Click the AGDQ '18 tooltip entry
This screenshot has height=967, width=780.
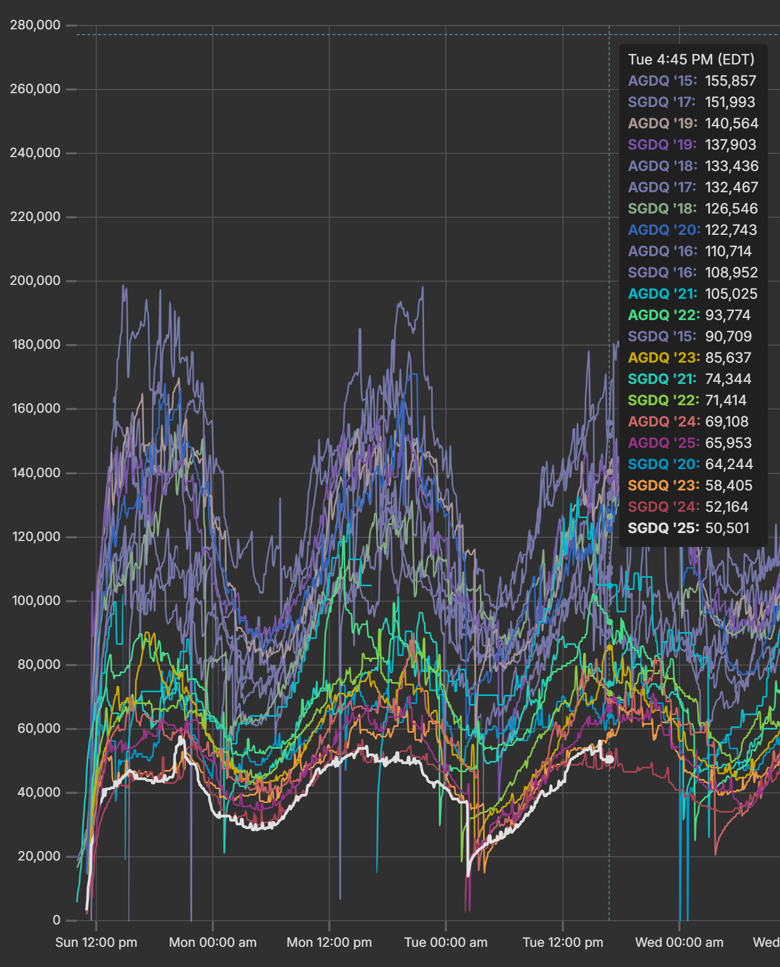point(693,166)
